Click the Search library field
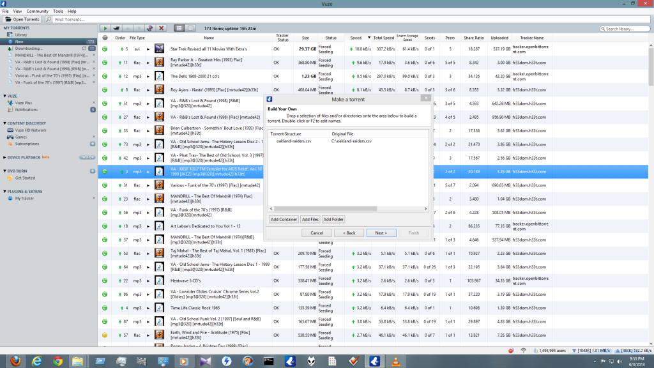The height and width of the screenshot is (368, 654). [625, 29]
